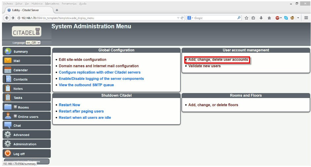311x167 pixels.
Task: Click the Administration sidebar button
Action: click(25, 144)
